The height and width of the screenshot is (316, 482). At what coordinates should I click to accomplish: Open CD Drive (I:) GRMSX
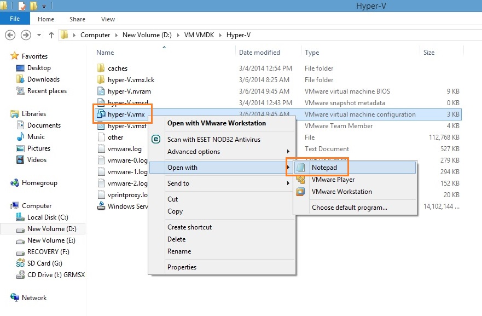pyautogui.click(x=56, y=275)
